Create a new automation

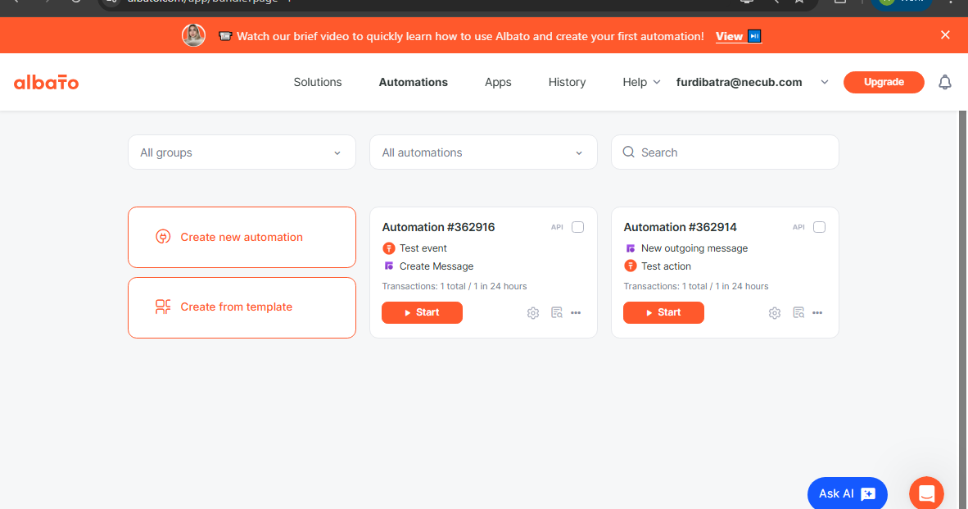242,237
